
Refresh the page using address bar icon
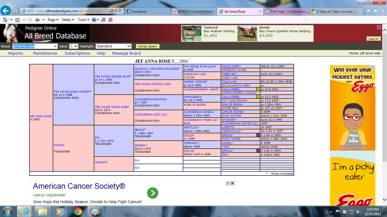[121, 11]
